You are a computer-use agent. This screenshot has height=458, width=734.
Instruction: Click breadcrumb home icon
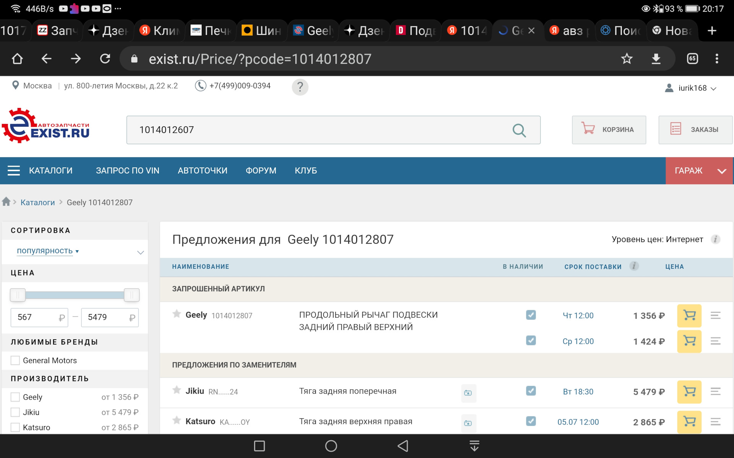[x=6, y=202]
